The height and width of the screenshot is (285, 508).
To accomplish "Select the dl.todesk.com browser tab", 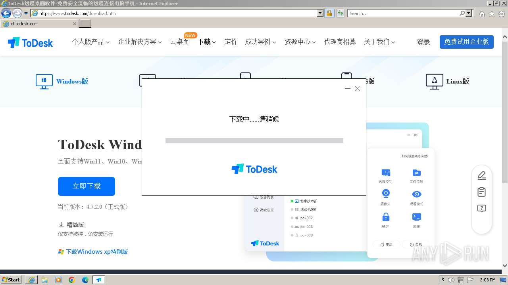I will (x=40, y=24).
